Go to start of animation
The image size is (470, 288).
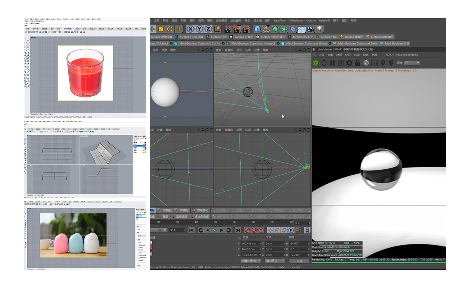[x=191, y=230]
